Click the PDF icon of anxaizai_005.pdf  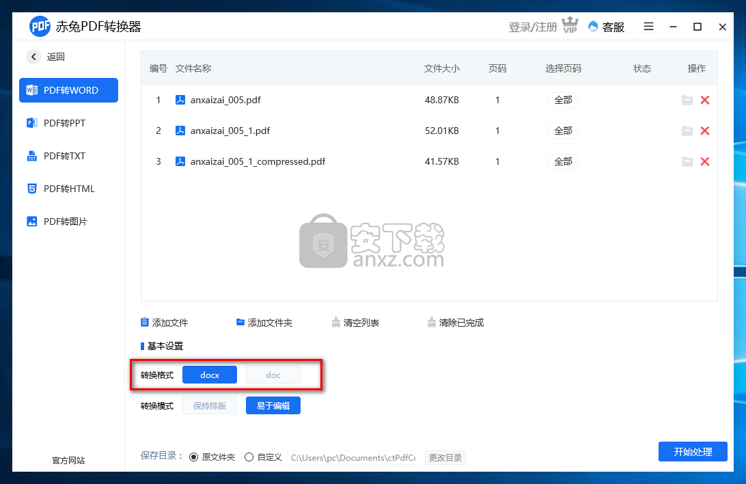coord(180,100)
